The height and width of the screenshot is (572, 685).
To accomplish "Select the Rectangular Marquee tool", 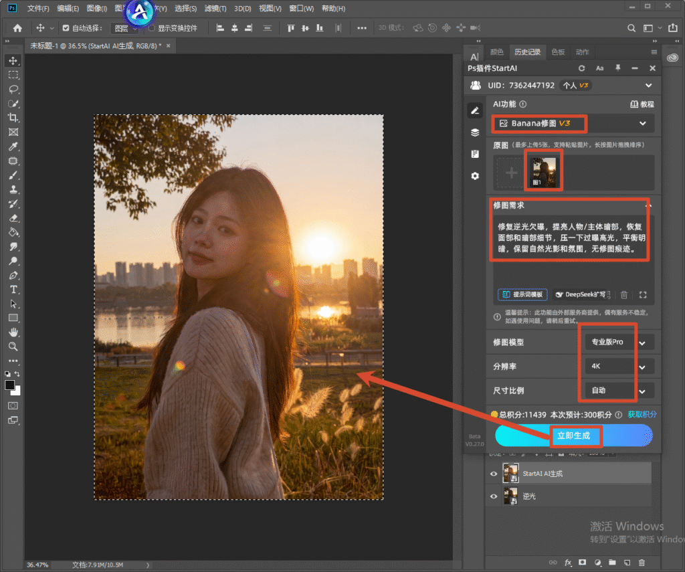I will [13, 75].
